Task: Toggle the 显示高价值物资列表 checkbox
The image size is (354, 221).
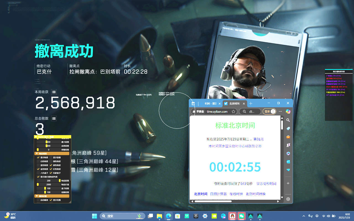Action: coord(38,177)
